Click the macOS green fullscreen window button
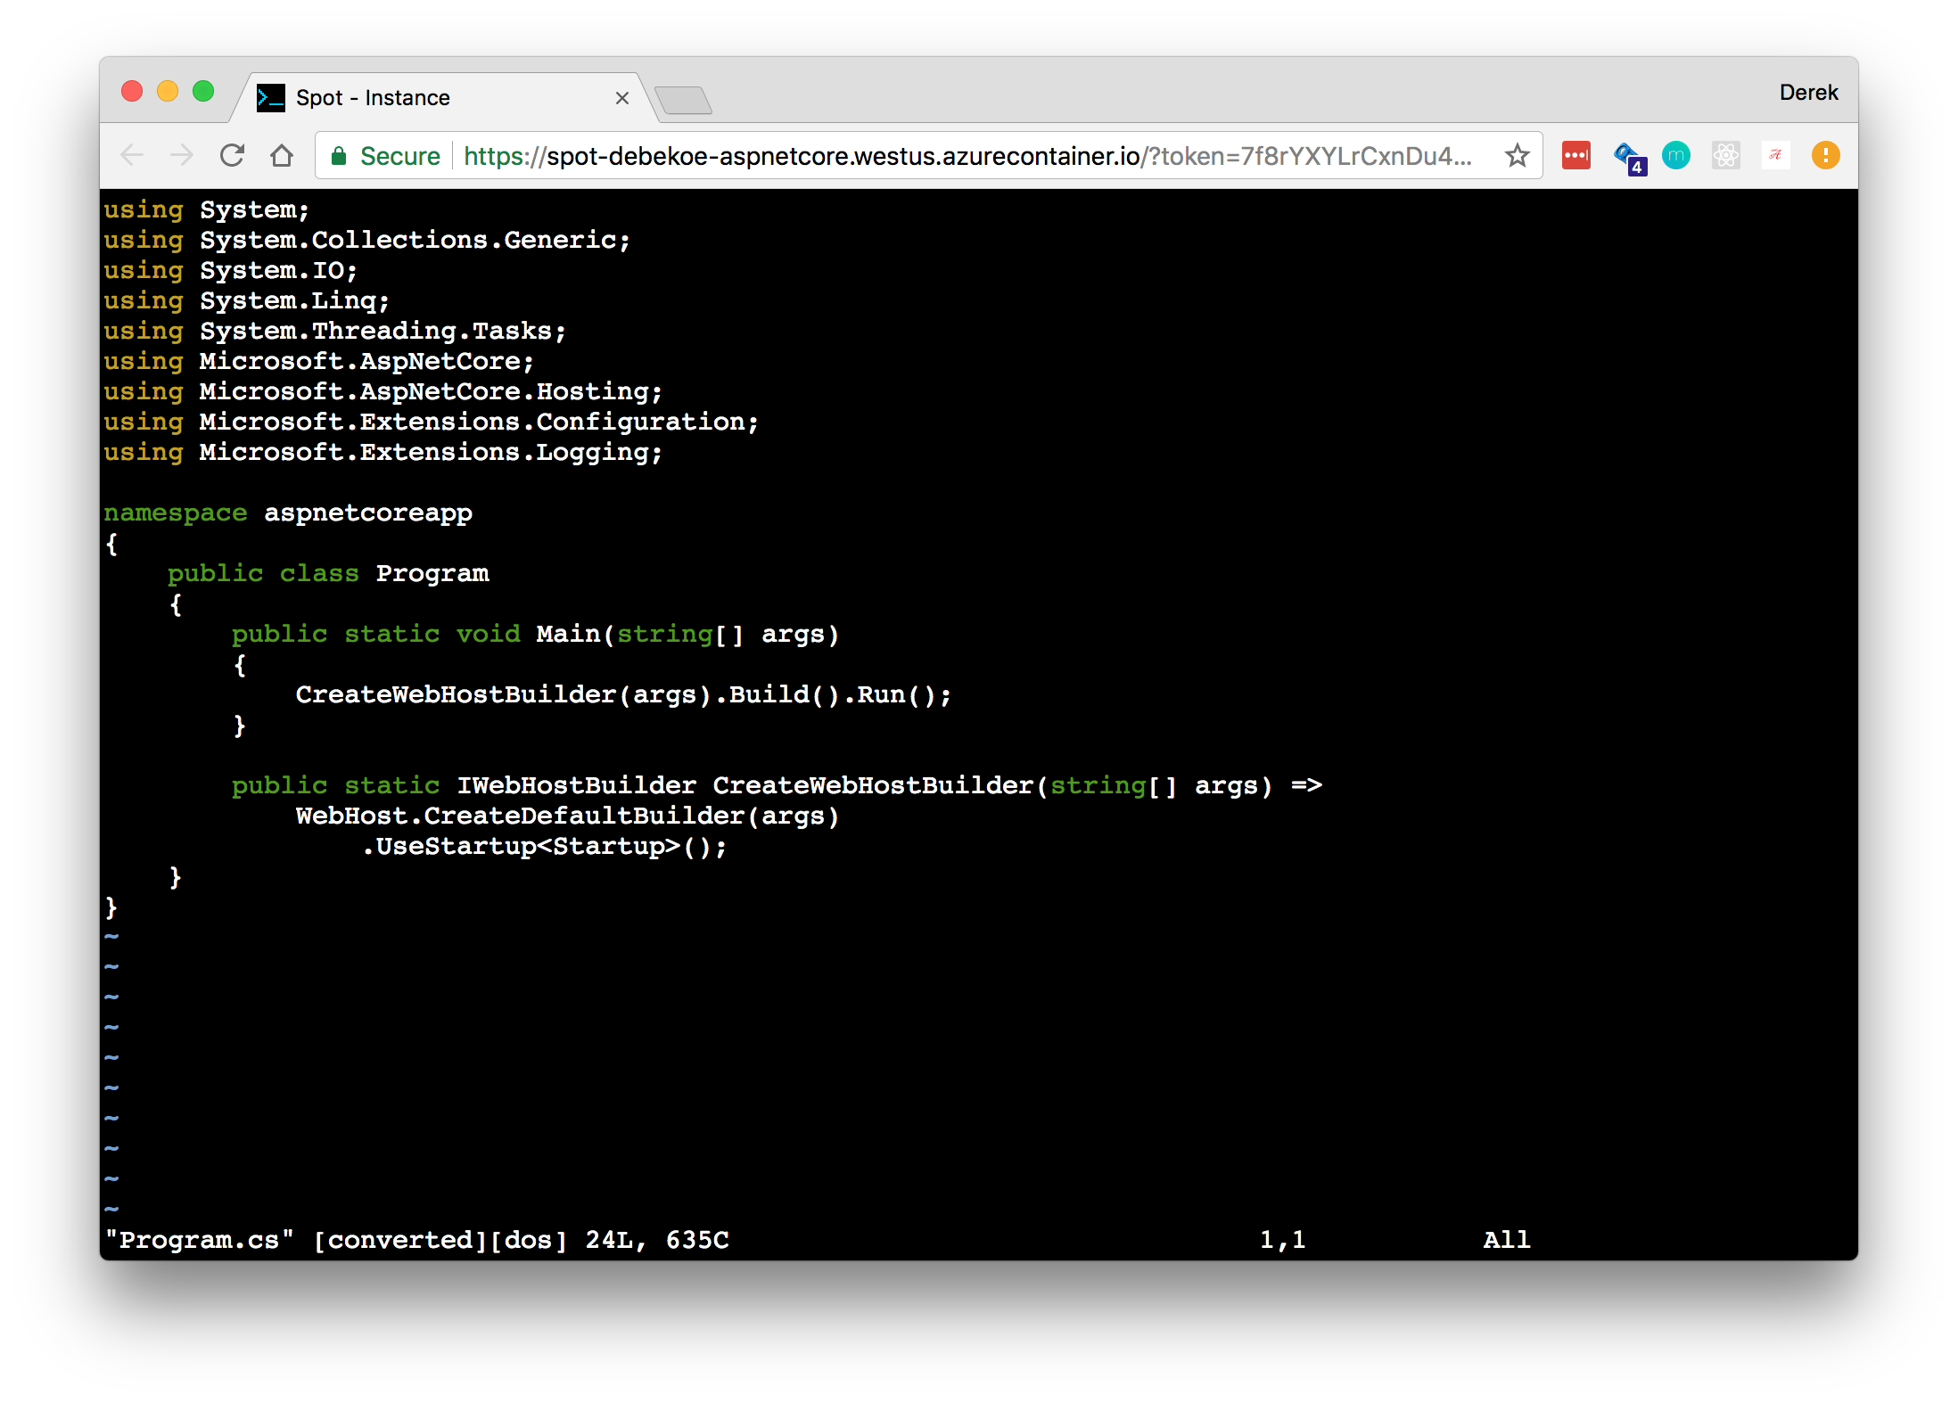 point(203,92)
